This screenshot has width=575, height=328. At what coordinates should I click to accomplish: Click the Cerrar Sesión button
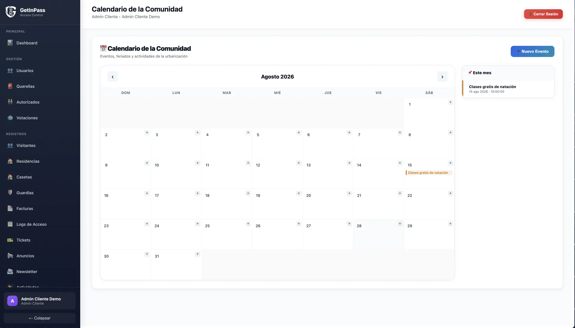[543, 14]
